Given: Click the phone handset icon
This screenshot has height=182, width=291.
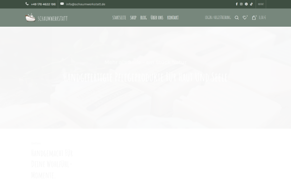Looking at the screenshot, I should click(27, 4).
